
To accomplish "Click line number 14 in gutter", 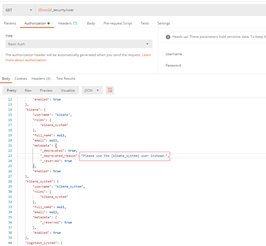I will (10, 110).
